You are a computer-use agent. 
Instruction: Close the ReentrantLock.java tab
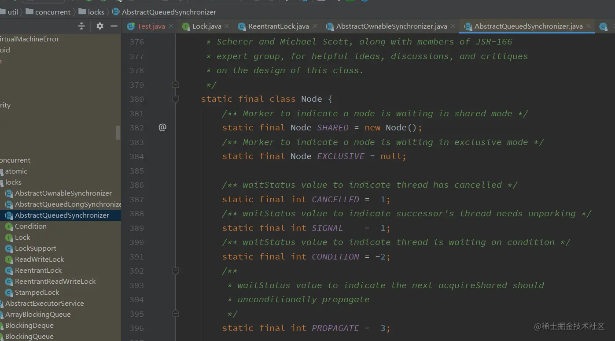tap(314, 26)
